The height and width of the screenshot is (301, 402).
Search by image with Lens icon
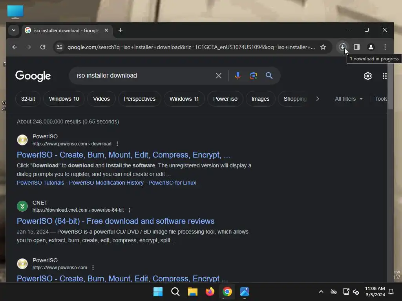pyautogui.click(x=253, y=76)
